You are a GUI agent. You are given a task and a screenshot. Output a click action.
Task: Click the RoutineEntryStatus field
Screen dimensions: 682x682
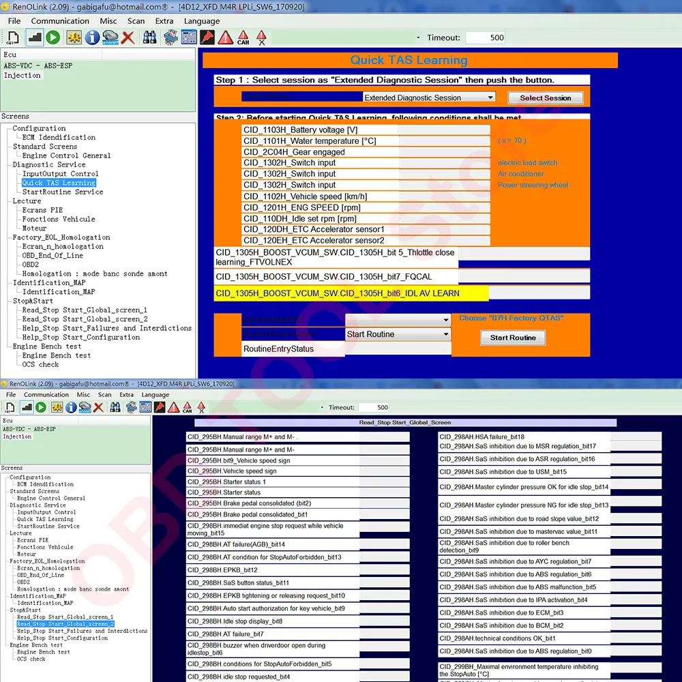click(398, 349)
